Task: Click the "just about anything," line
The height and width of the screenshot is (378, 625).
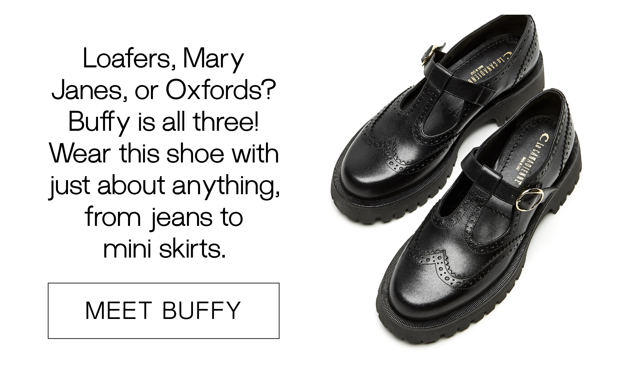Action: click(x=164, y=185)
